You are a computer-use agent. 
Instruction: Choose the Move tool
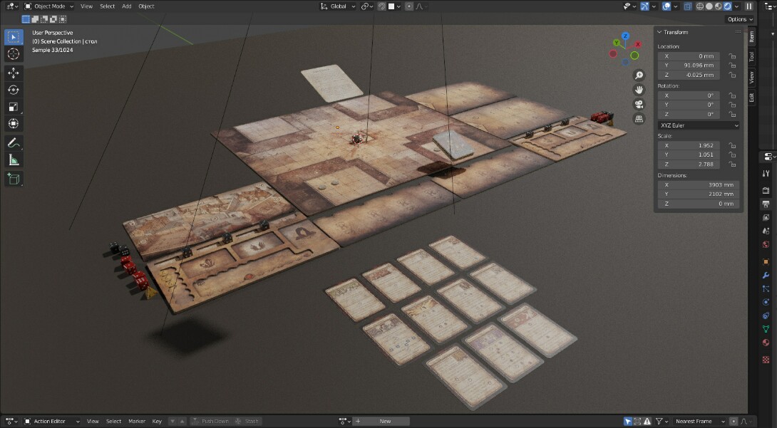[x=14, y=73]
